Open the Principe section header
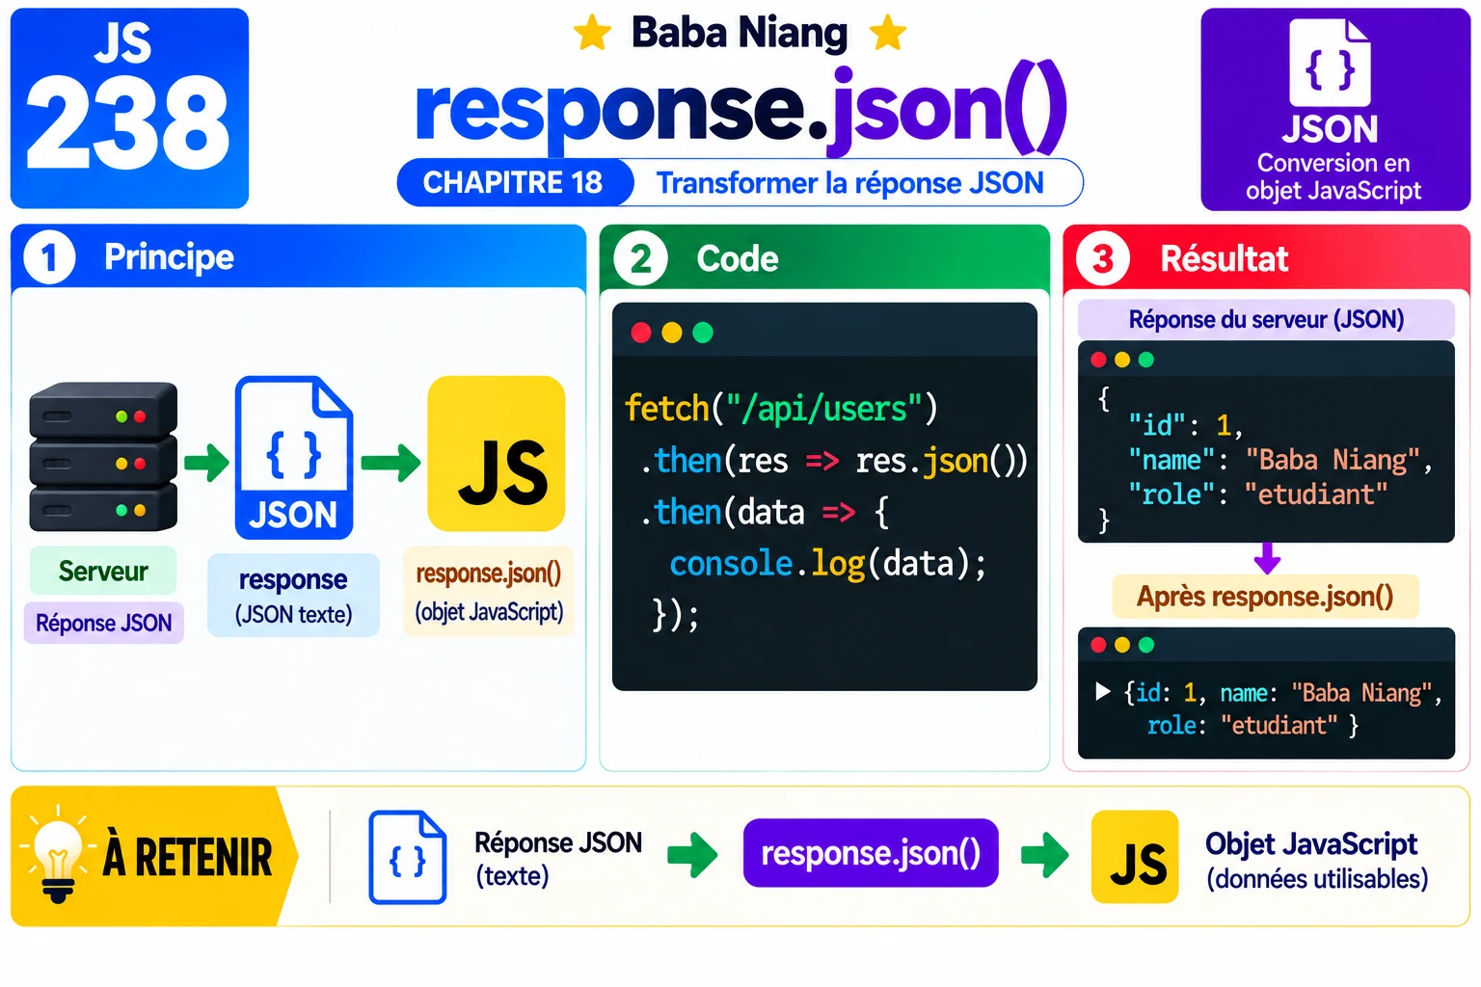Screen dimensions: 1481x987 [298, 256]
